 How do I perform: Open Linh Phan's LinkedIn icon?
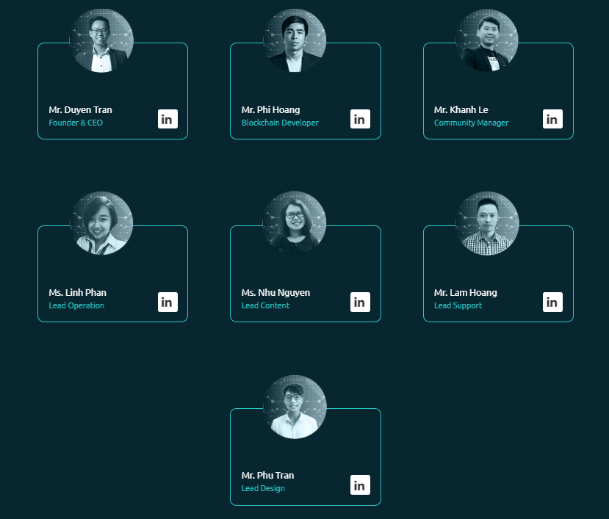click(x=167, y=302)
